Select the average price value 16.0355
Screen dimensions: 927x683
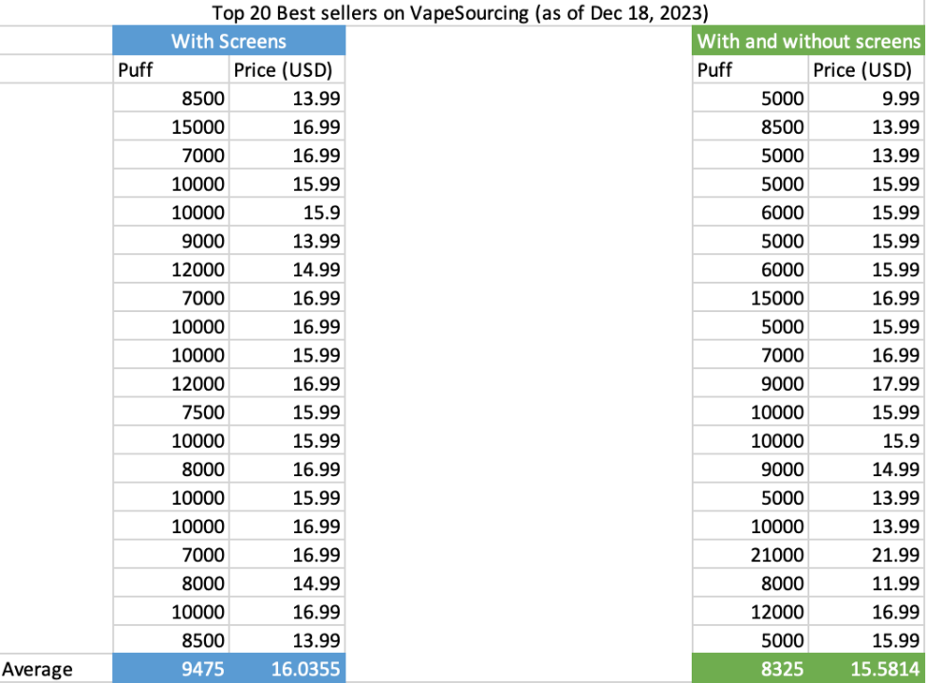306,669
